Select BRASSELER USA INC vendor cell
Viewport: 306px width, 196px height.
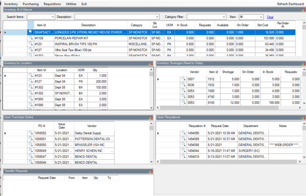[94, 145]
